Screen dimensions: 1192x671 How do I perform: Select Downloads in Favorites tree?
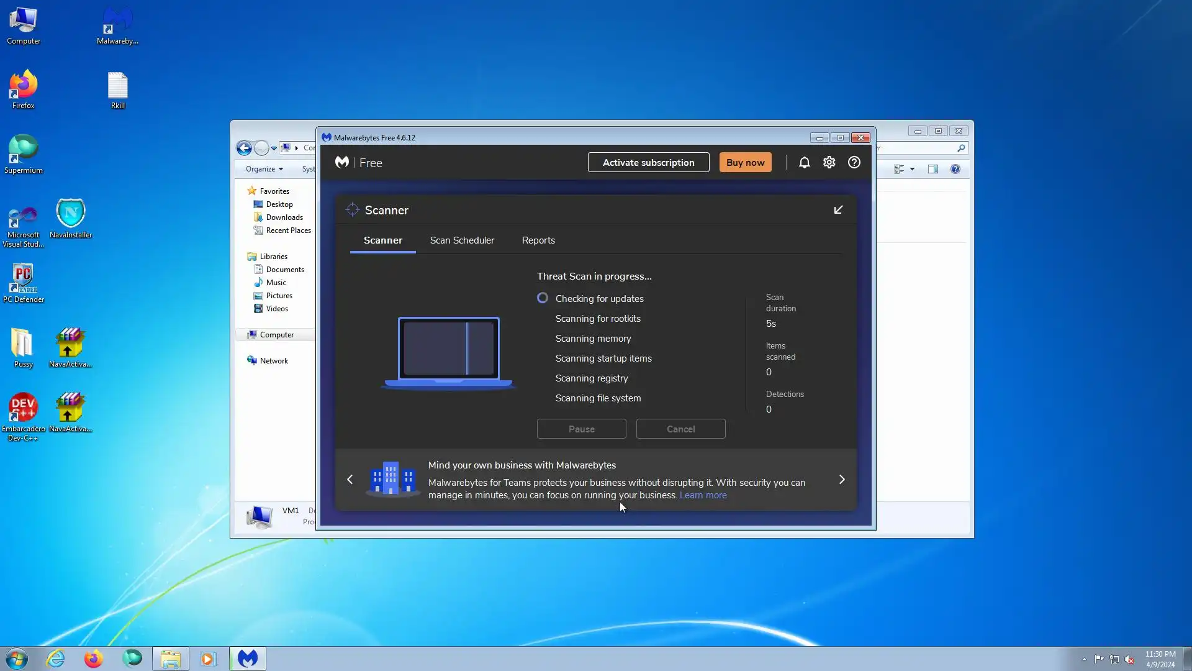click(x=284, y=217)
